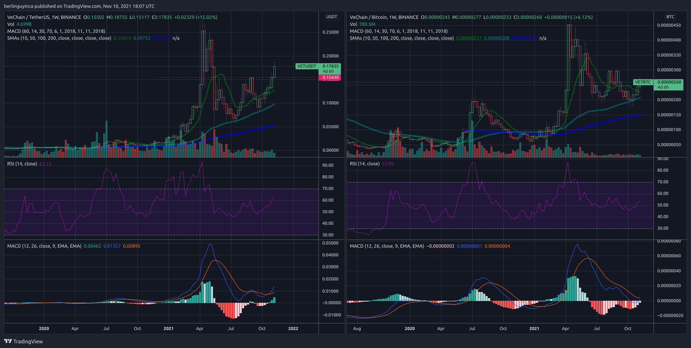Click SMA value 0.09752 on left chart

pyautogui.click(x=142, y=38)
